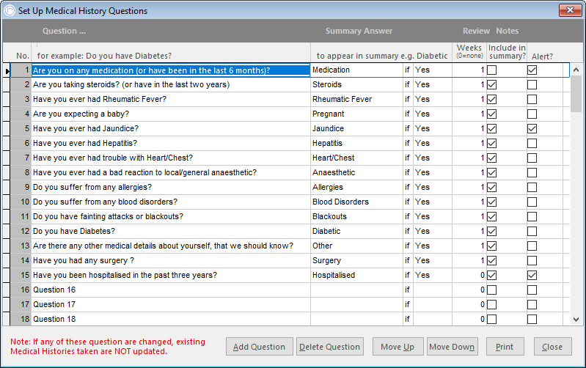This screenshot has height=368, width=586.
Task: Uncheck Alert for the Jaundice question
Action: (532, 128)
